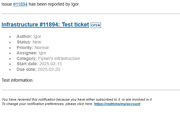Viewport: 180px width, 119px height.
Task: Click the Due date 2025-02-25 value
Action: [49, 69]
